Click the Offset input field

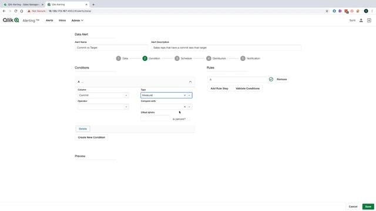coord(155,118)
